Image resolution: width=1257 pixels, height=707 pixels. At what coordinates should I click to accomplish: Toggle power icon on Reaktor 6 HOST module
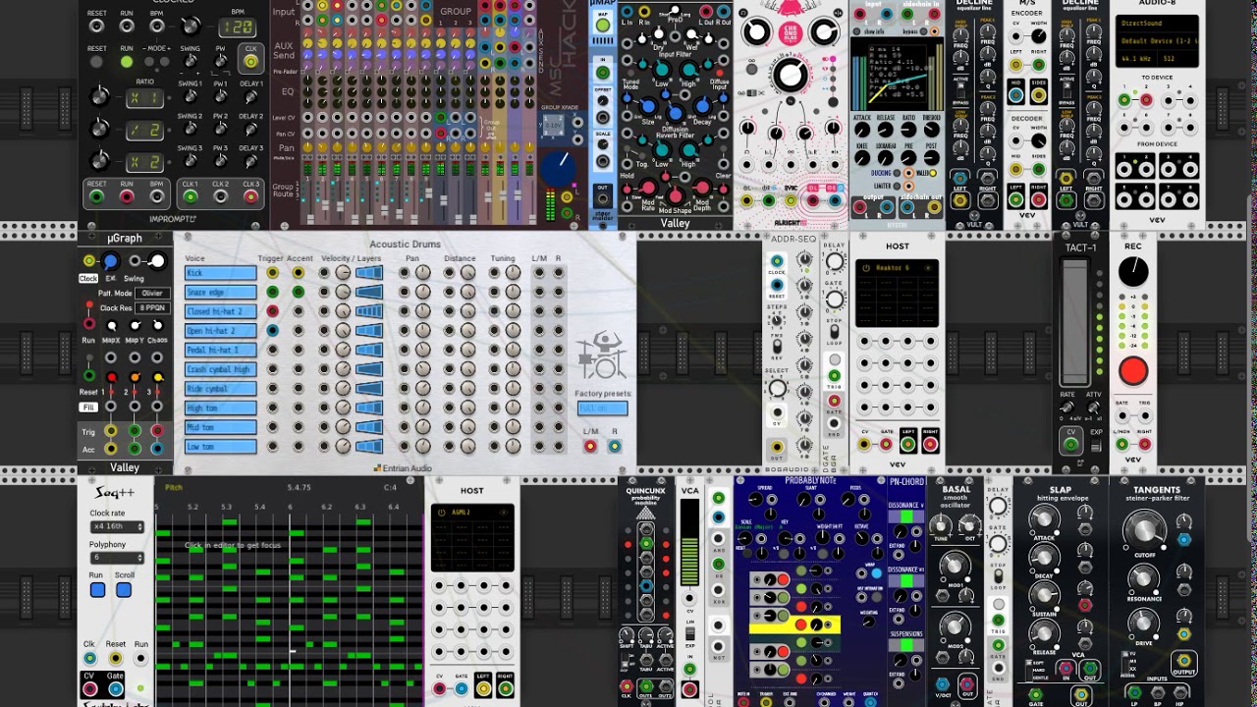(x=865, y=268)
